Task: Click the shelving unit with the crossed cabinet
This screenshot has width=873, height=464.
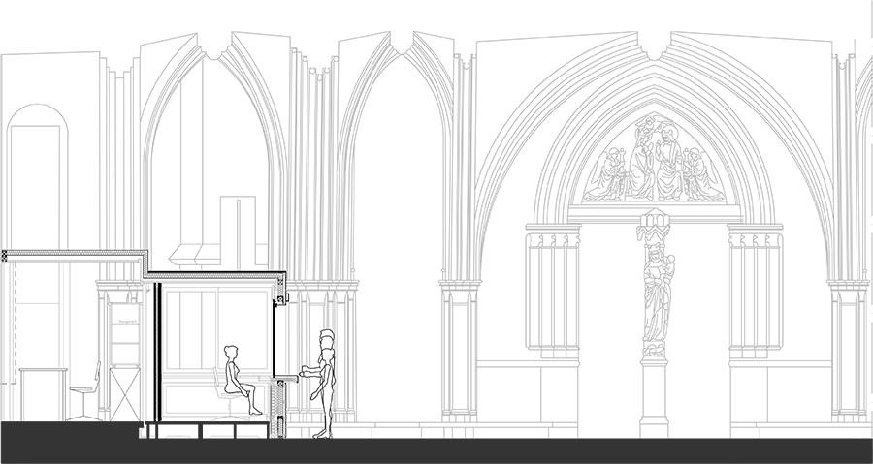Action: coord(123,368)
